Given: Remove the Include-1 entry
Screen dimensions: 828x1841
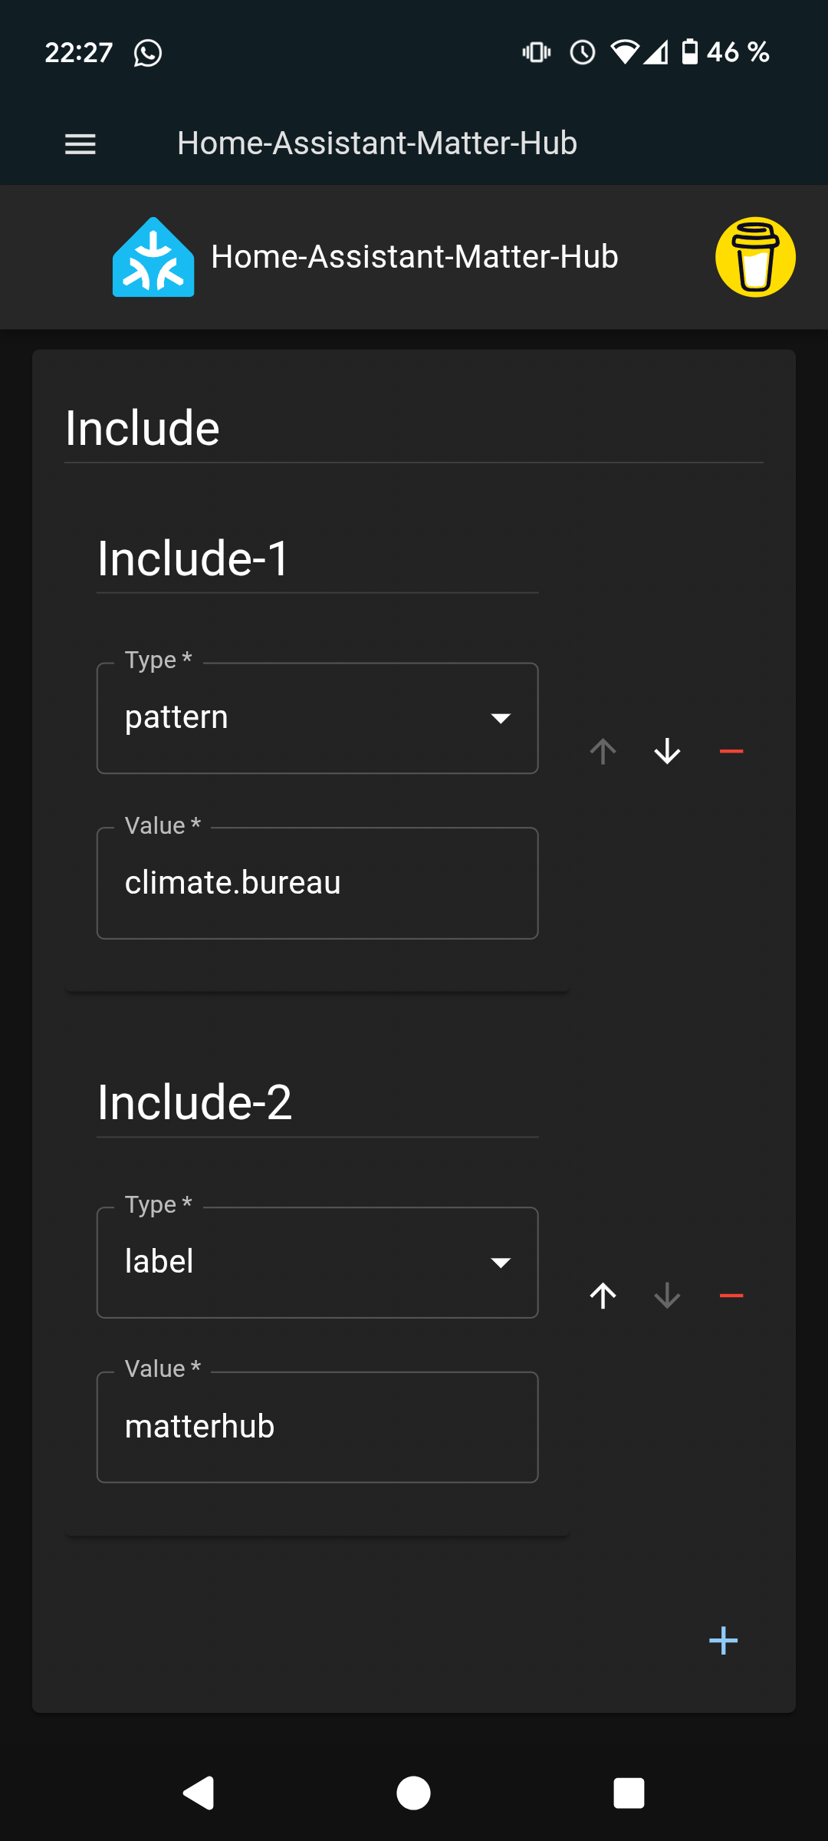Looking at the screenshot, I should tap(731, 752).
